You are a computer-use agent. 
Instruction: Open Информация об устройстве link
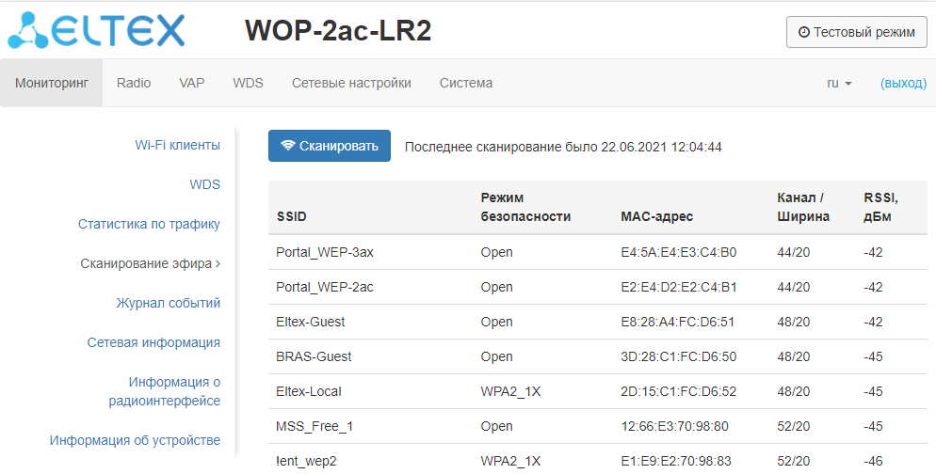[135, 440]
